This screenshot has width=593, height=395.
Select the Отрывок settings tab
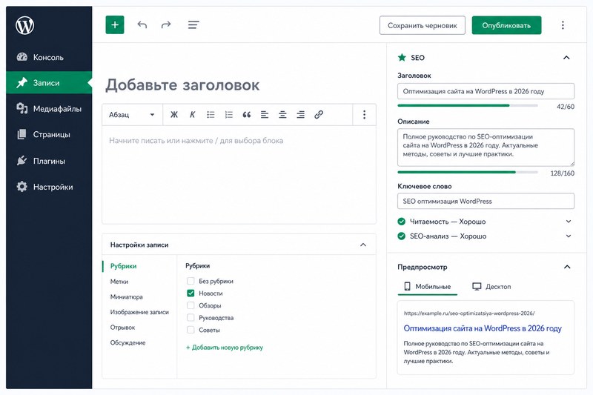(x=122, y=328)
